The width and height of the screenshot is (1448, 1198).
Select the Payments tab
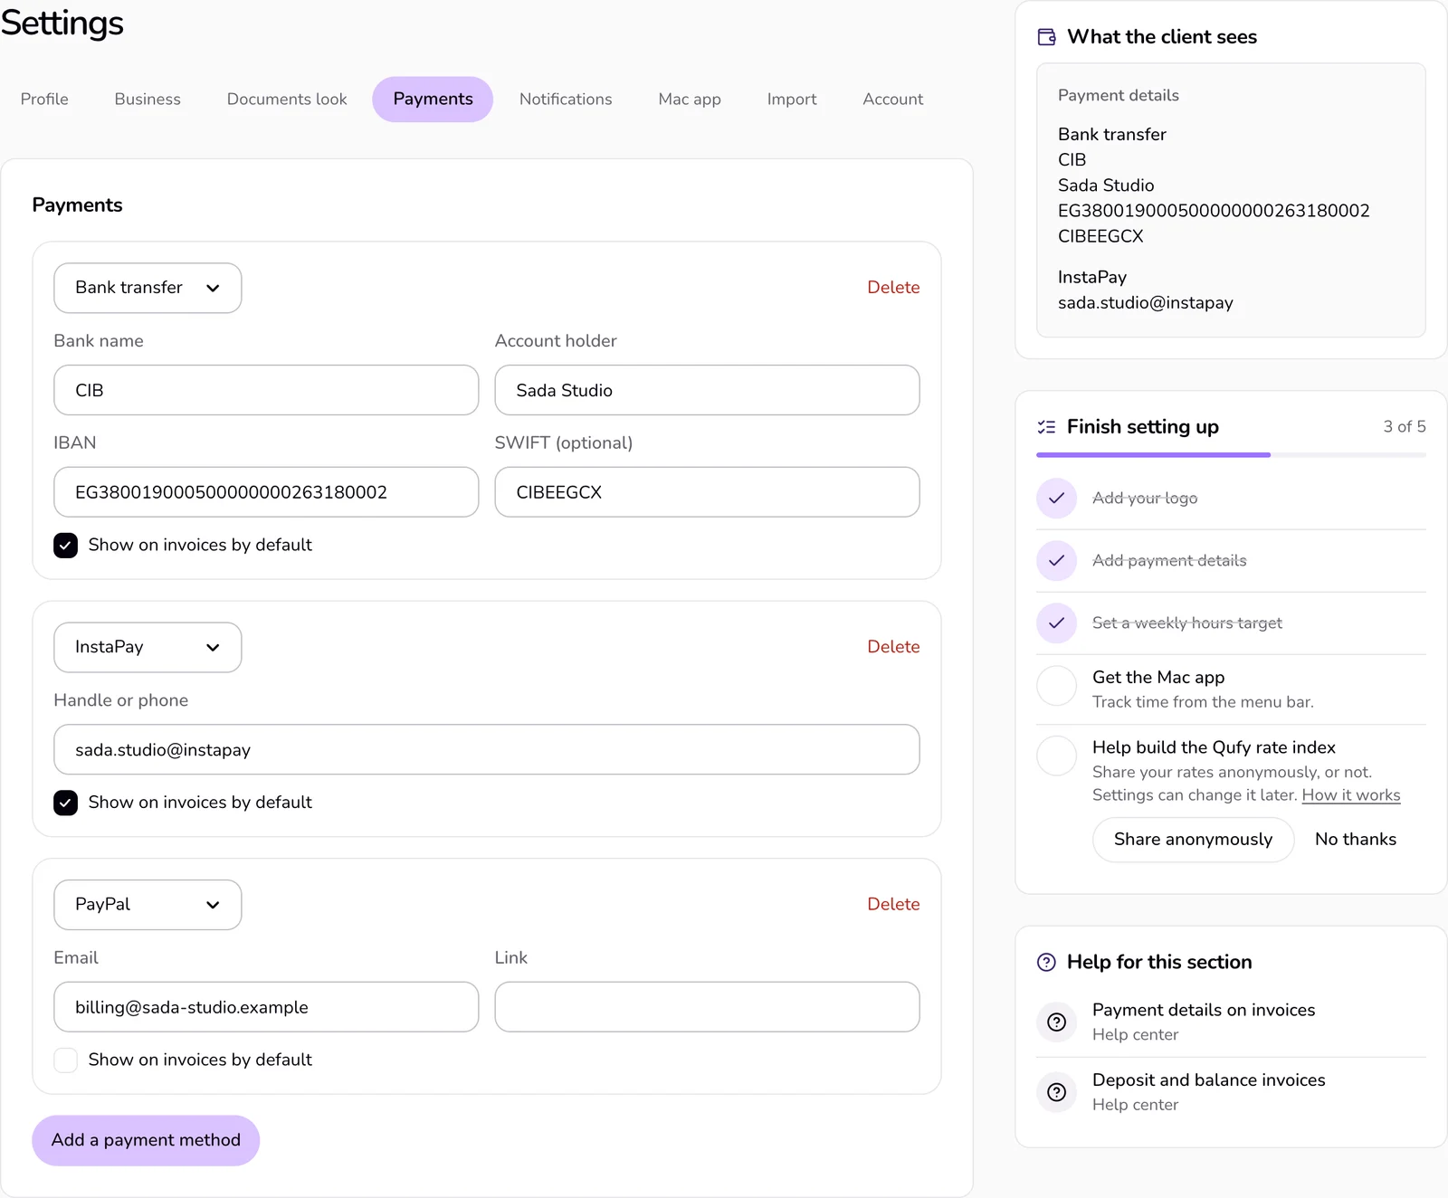tap(433, 100)
